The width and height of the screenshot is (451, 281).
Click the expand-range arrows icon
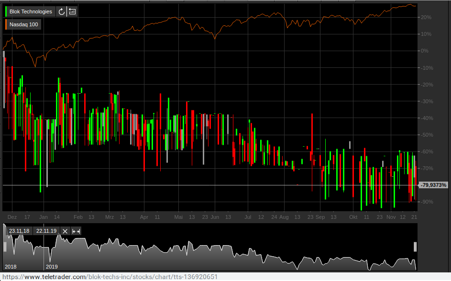76,231
